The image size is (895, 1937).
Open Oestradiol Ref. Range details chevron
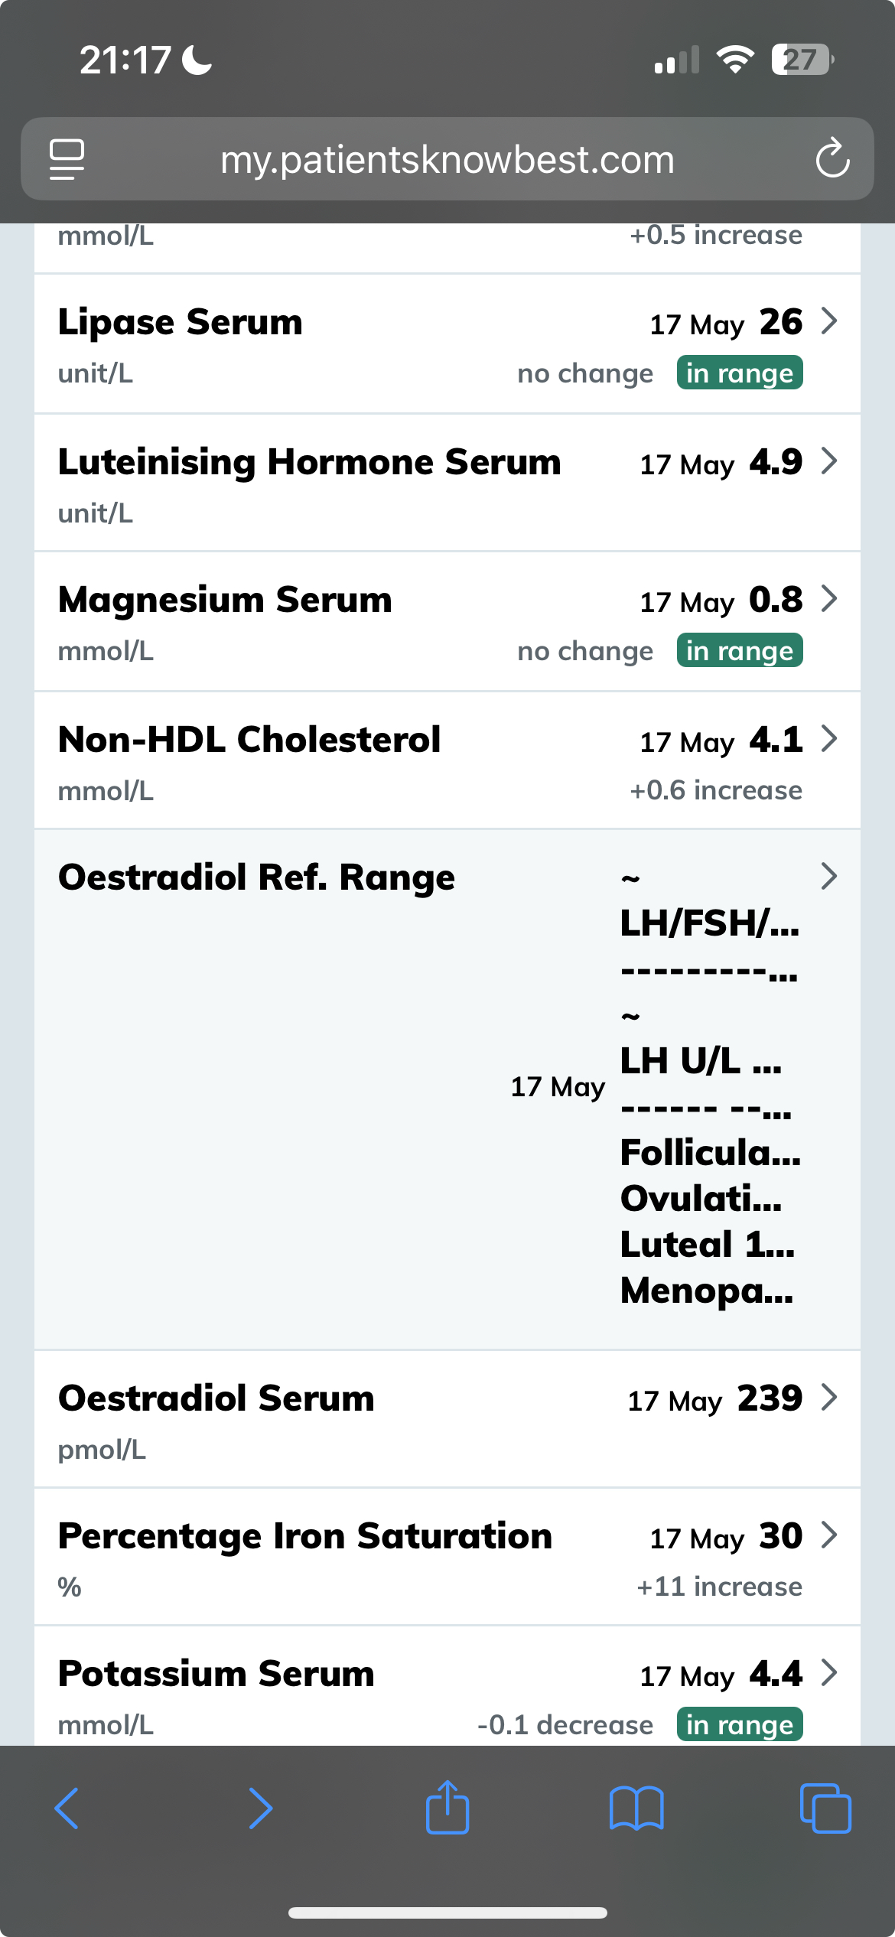pos(828,877)
